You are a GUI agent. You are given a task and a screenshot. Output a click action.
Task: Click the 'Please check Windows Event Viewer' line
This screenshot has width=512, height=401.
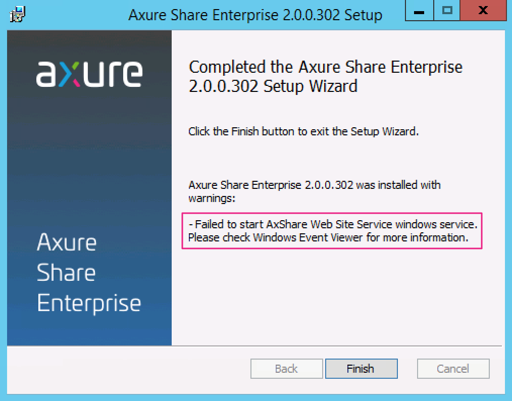pos(328,237)
